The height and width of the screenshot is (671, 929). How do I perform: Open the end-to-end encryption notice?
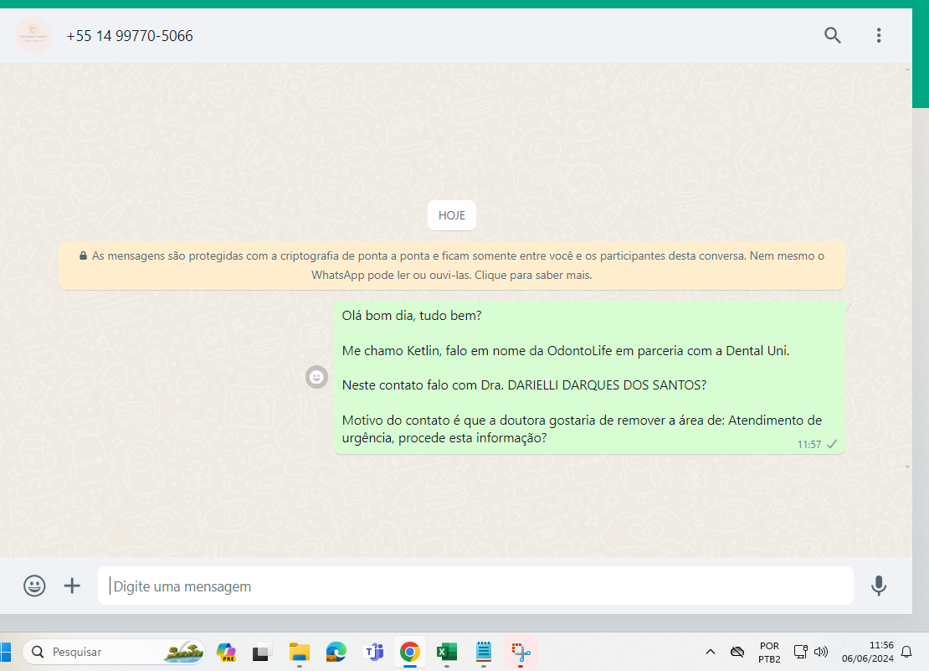(451, 266)
